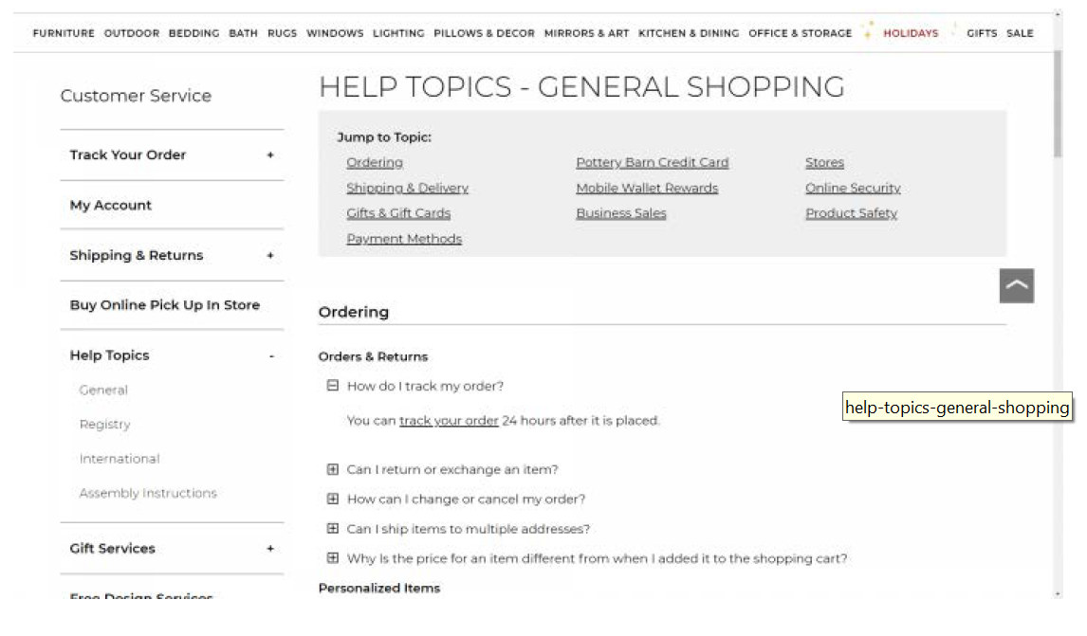1087x636 pixels.
Task: Expand Gift Services sidebar section
Action: 270,549
